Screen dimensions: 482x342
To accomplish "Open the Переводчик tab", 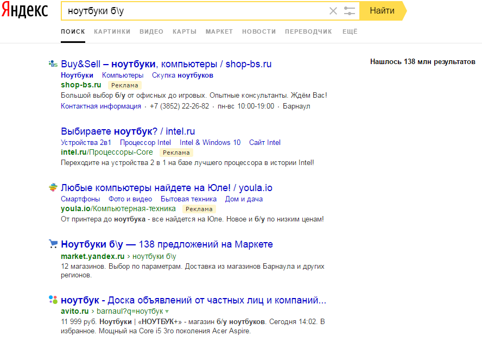I will coord(308,31).
